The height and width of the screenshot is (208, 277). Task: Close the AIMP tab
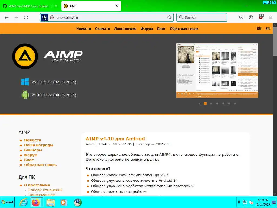click(x=117, y=6)
